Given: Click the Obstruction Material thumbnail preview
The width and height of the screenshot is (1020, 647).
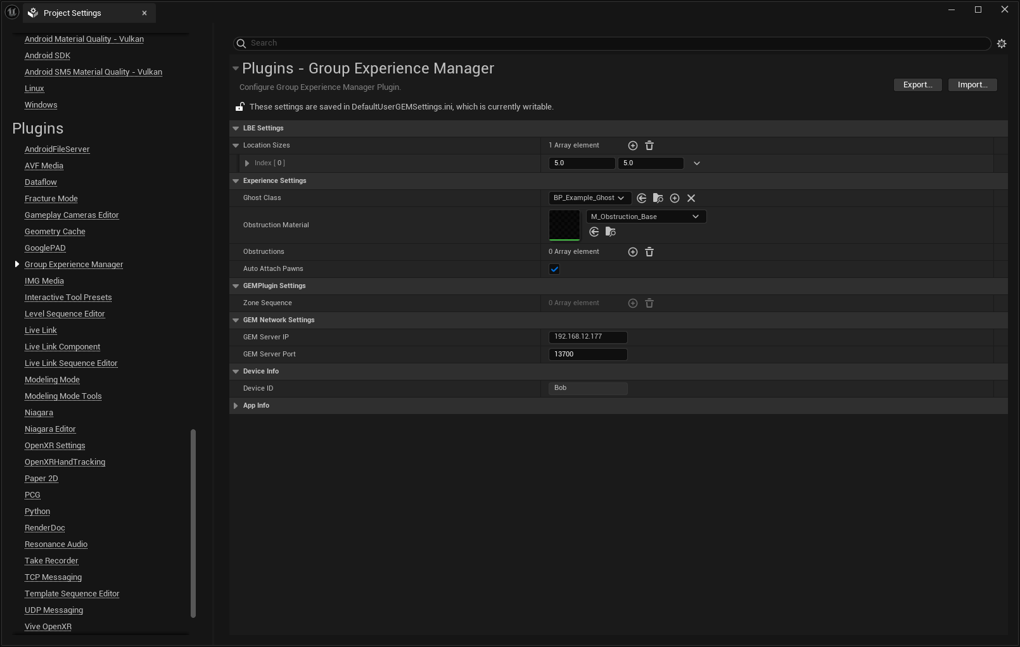Looking at the screenshot, I should (564, 225).
